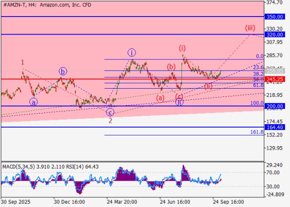This screenshot has width=290, height=207.
Task: Select the blue 200.00 price level label
Action: (274, 106)
